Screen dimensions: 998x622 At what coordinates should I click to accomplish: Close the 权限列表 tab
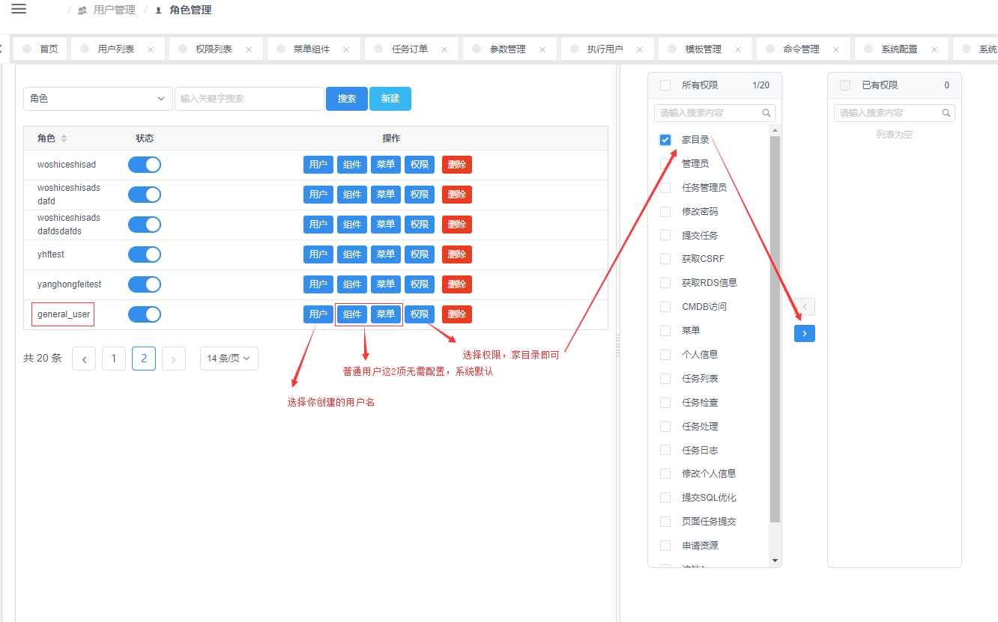point(249,49)
